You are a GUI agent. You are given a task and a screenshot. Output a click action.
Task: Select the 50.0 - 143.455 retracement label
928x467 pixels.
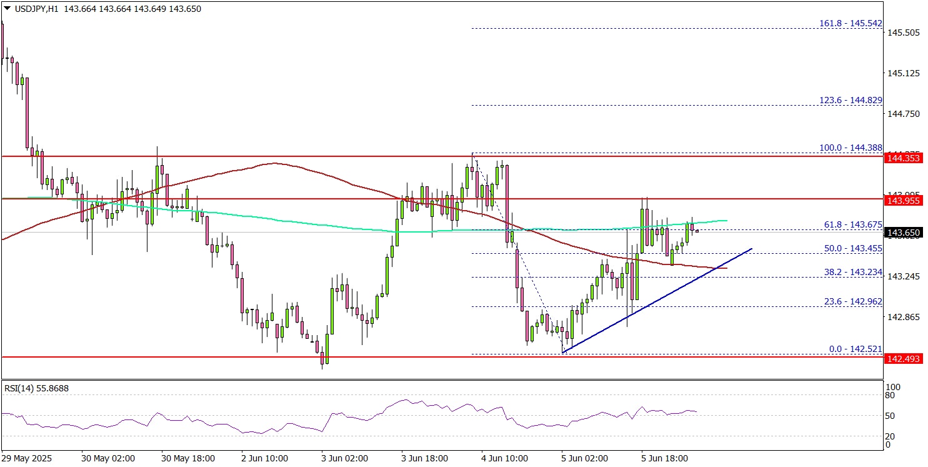tap(853, 248)
